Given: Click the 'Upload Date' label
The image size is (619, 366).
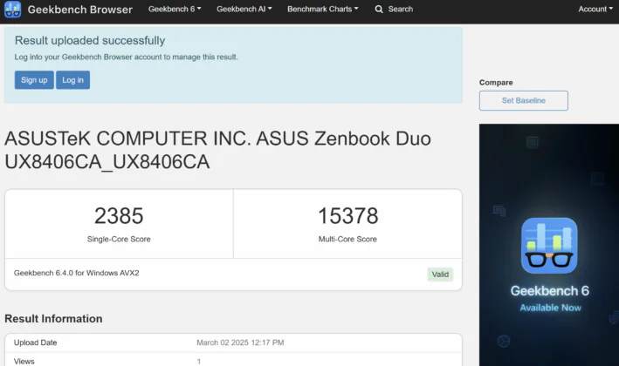Looking at the screenshot, I should [x=35, y=342].
